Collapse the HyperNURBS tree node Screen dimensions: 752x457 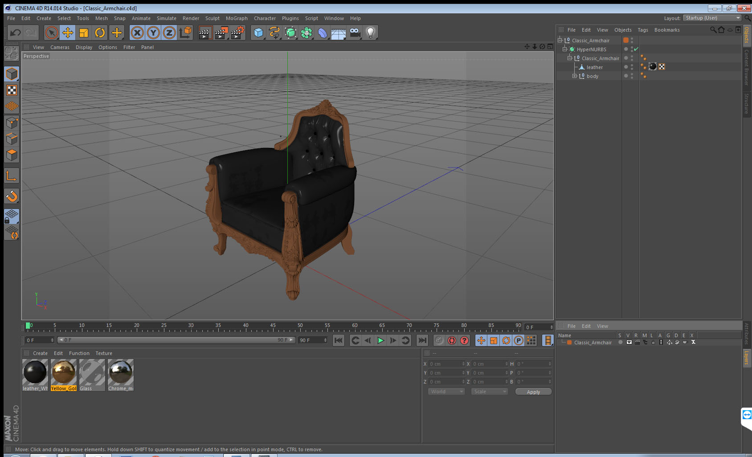(565, 49)
